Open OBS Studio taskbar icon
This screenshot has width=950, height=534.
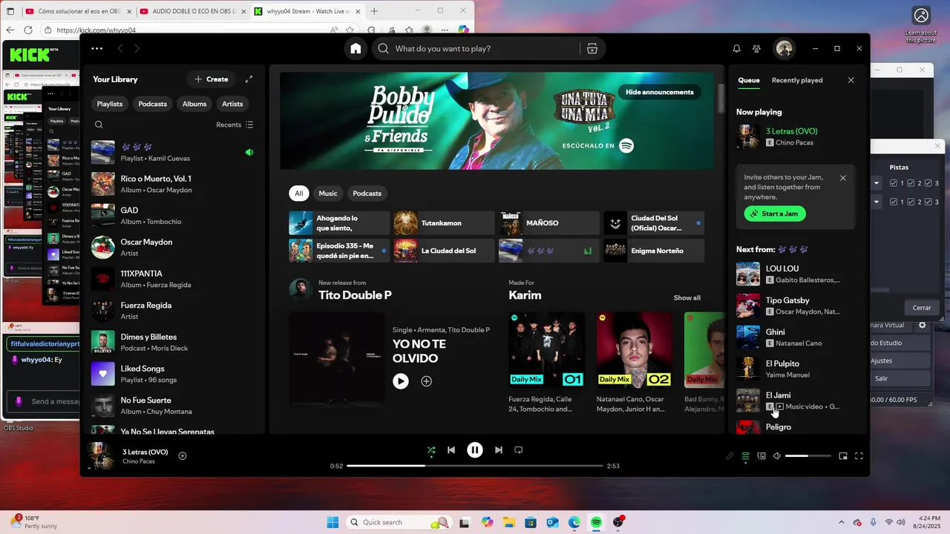pyautogui.click(x=618, y=522)
